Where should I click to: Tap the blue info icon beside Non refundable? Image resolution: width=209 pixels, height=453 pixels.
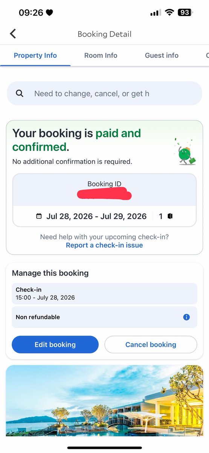186,317
